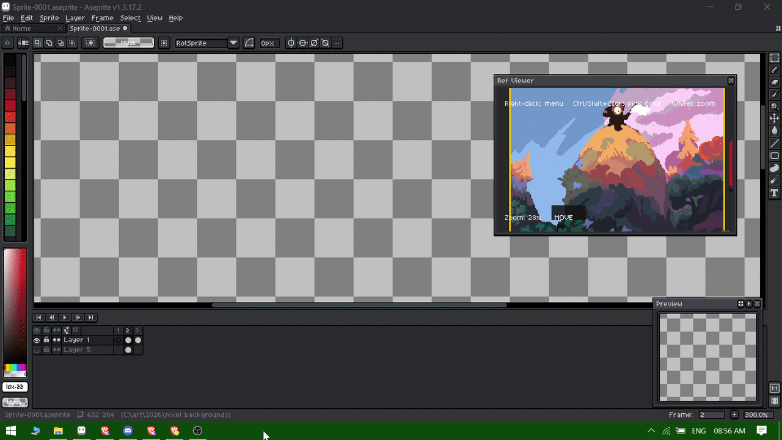Toggle the palette lock icon

[x=7, y=43]
